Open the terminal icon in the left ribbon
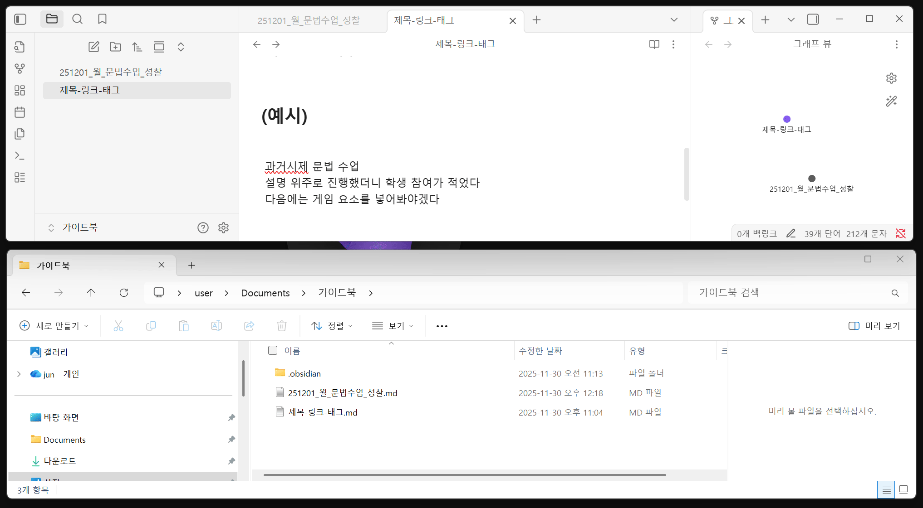 click(20, 155)
